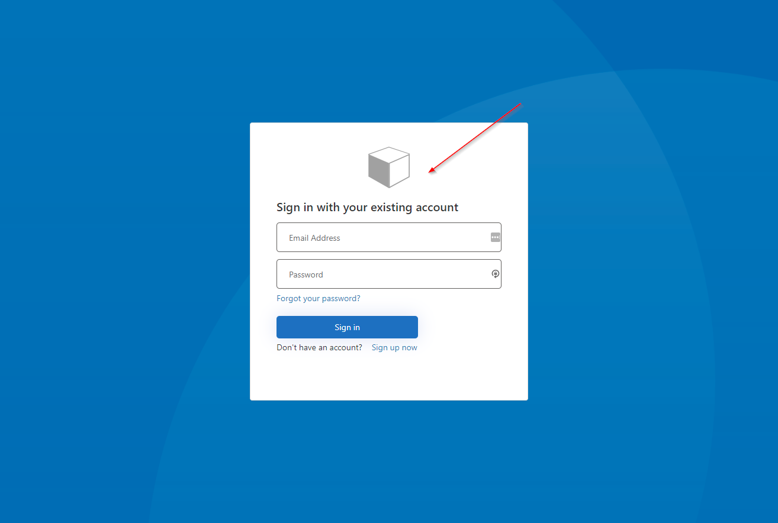Viewport: 778px width, 523px height.
Task: Click the blue background right of the card
Action: [651, 261]
